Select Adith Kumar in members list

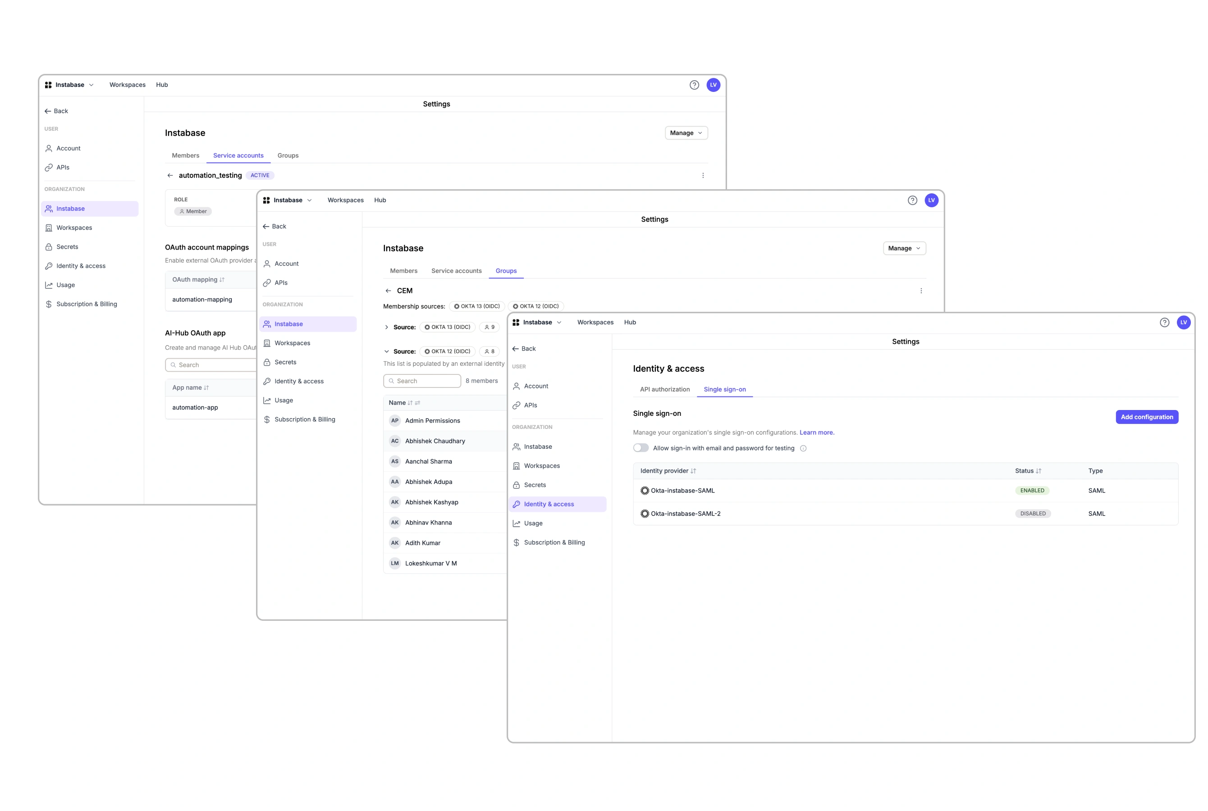[x=444, y=543]
